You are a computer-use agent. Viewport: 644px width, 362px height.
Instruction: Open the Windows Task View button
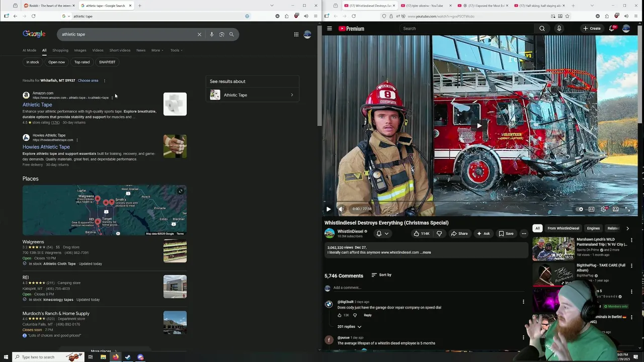(91, 357)
